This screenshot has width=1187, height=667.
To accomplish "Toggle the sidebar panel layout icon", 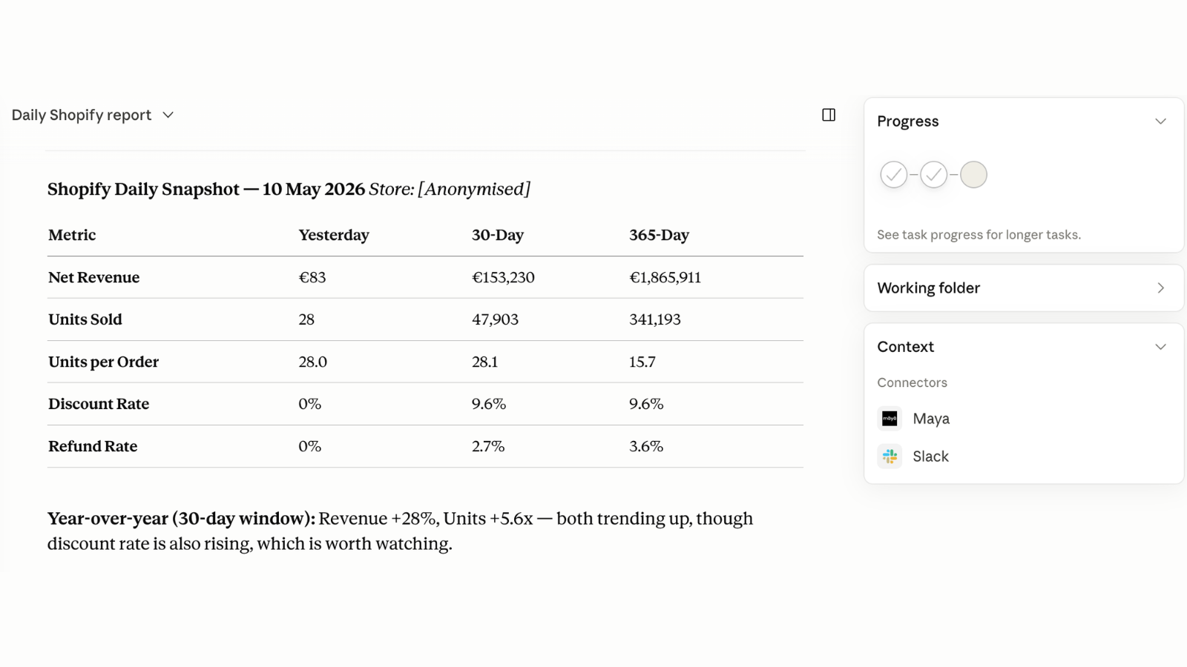I will click(x=829, y=115).
